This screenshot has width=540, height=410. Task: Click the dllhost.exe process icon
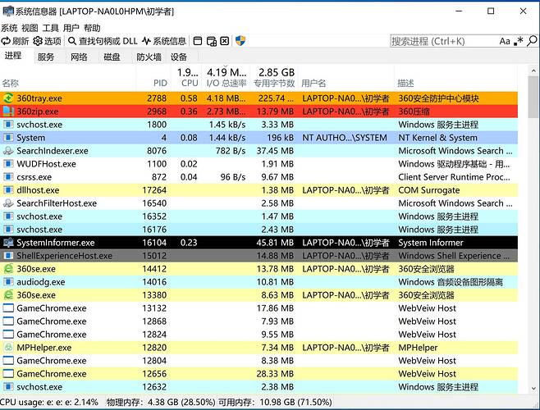tap(8, 190)
